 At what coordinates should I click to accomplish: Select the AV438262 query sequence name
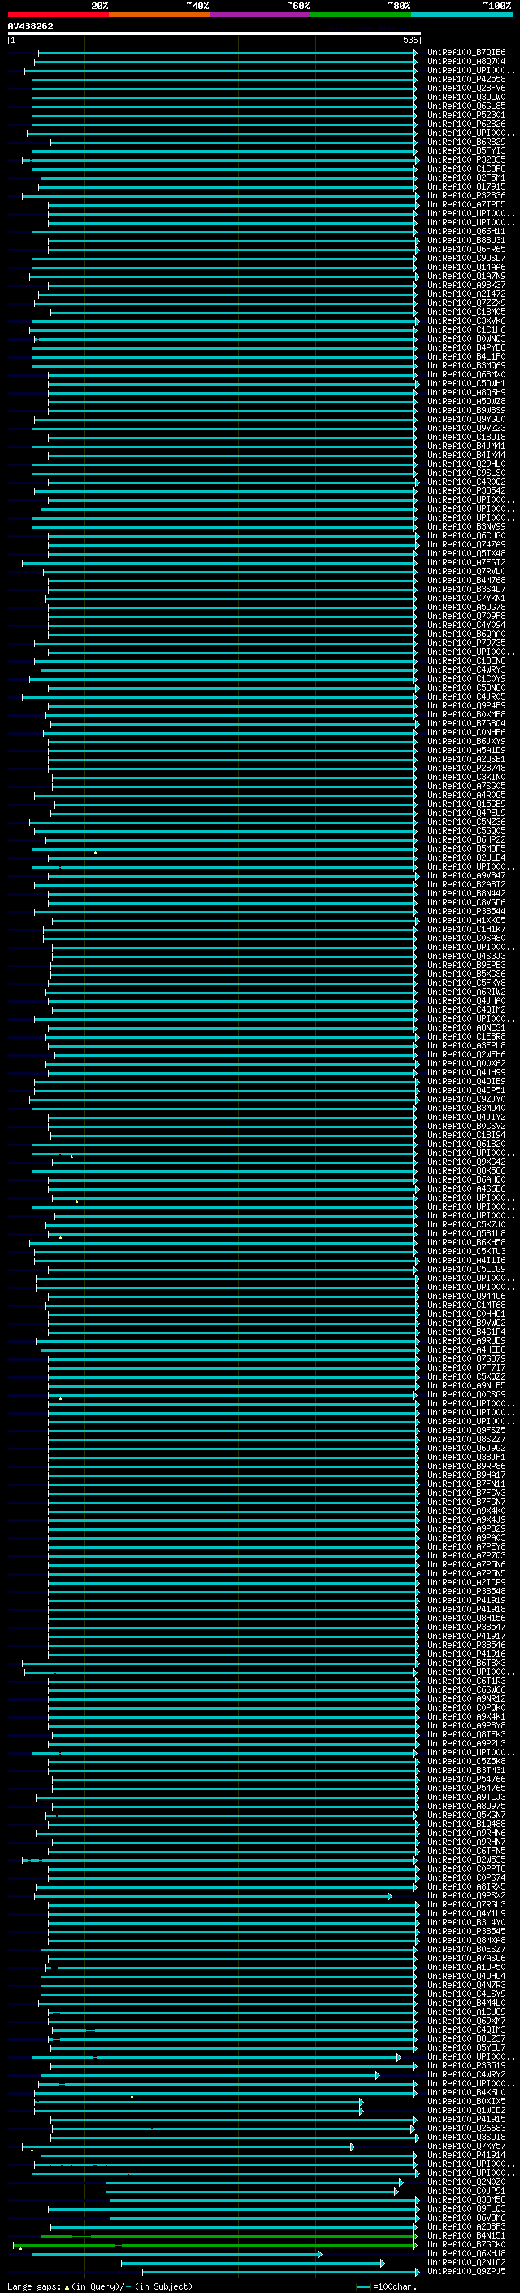[x=30, y=26]
